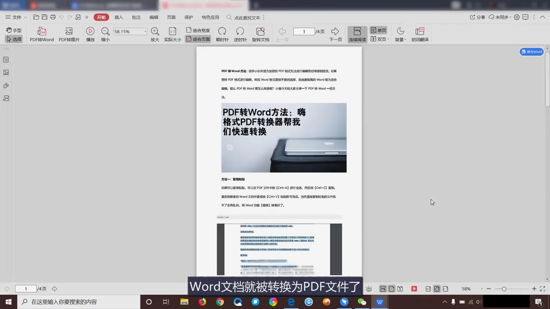Viewport: 550px width, 309px height.
Task: Enable 划词翻译 translate tool
Action: point(420,34)
